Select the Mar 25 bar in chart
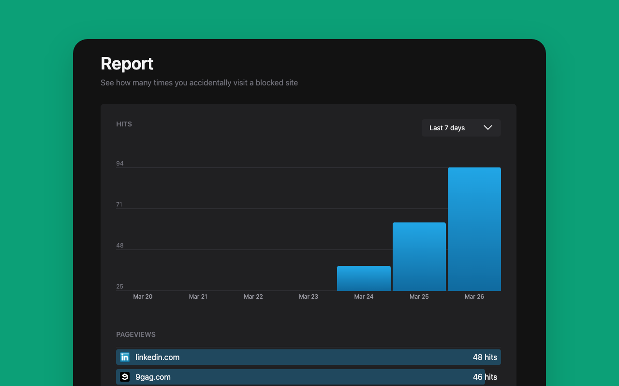This screenshot has width=619, height=386. pos(419,257)
